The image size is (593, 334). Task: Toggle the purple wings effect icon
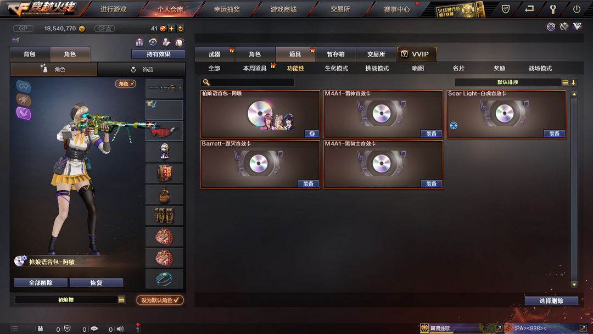point(24,113)
